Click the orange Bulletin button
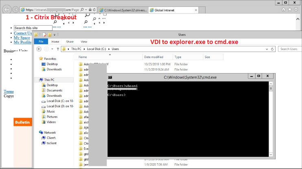Image resolution: width=302 pixels, height=169 pixels. click(x=23, y=122)
